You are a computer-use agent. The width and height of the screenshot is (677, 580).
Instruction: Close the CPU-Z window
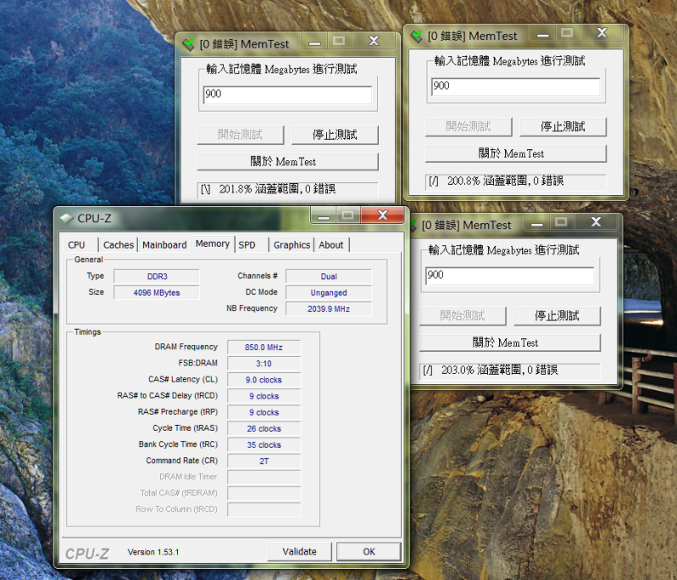point(382,216)
